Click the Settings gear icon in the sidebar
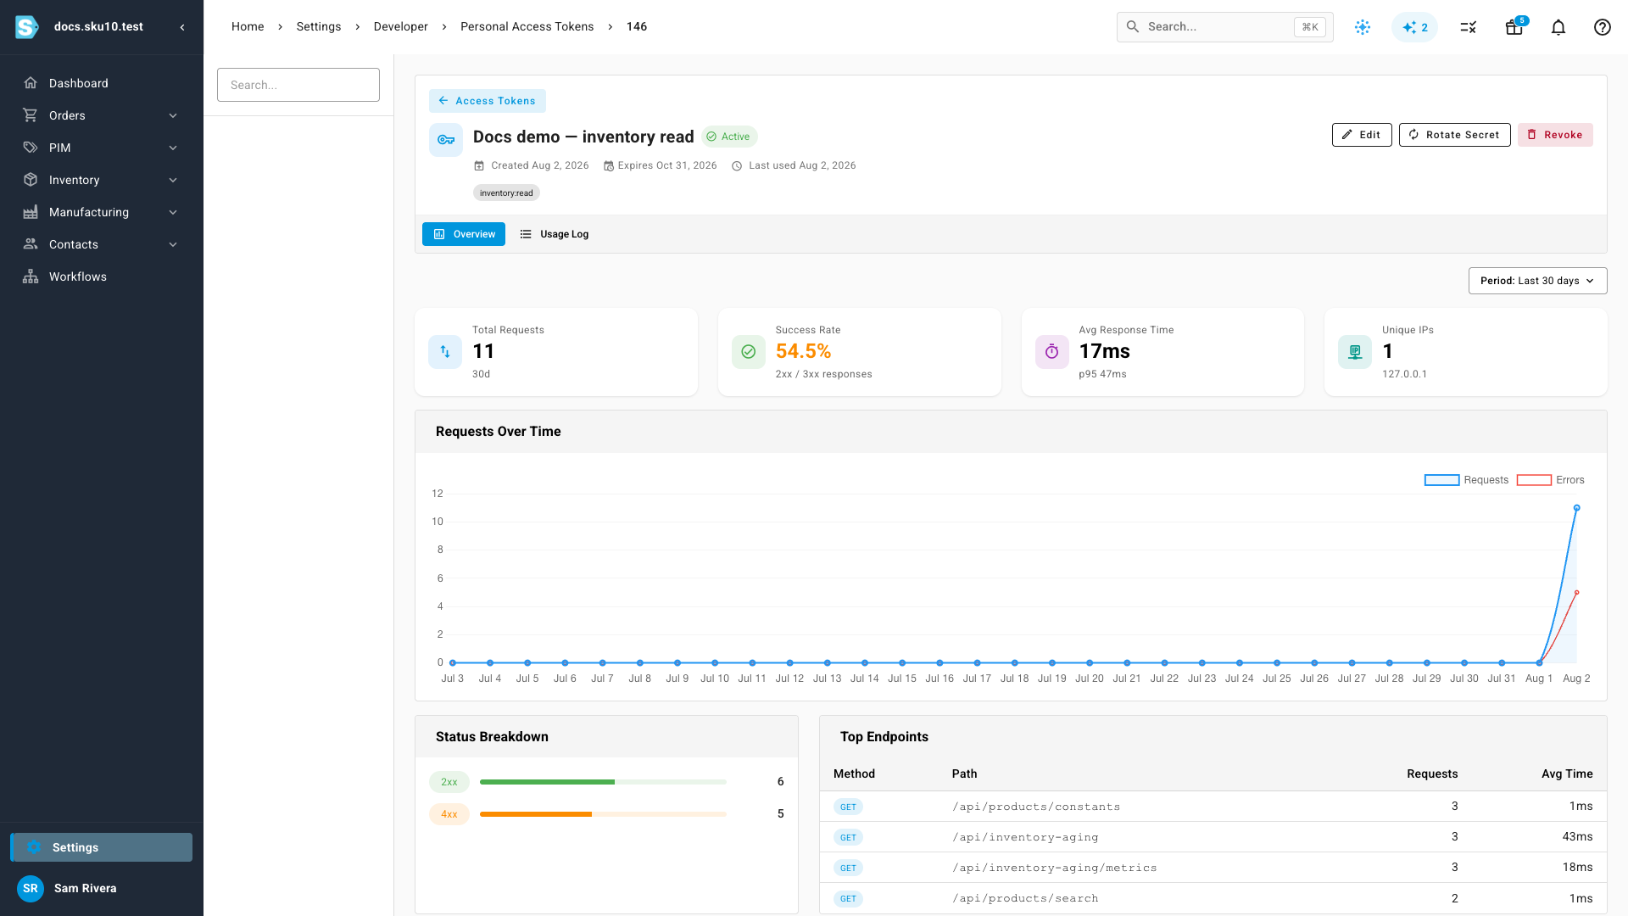This screenshot has width=1628, height=916. tap(34, 847)
